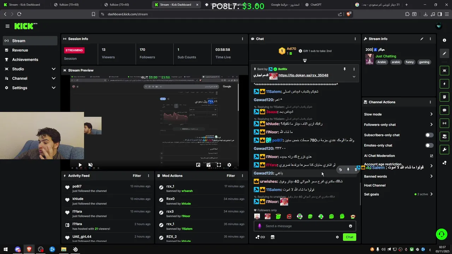Open stream preview settings gear
This screenshot has height=254, width=452.
(229, 165)
